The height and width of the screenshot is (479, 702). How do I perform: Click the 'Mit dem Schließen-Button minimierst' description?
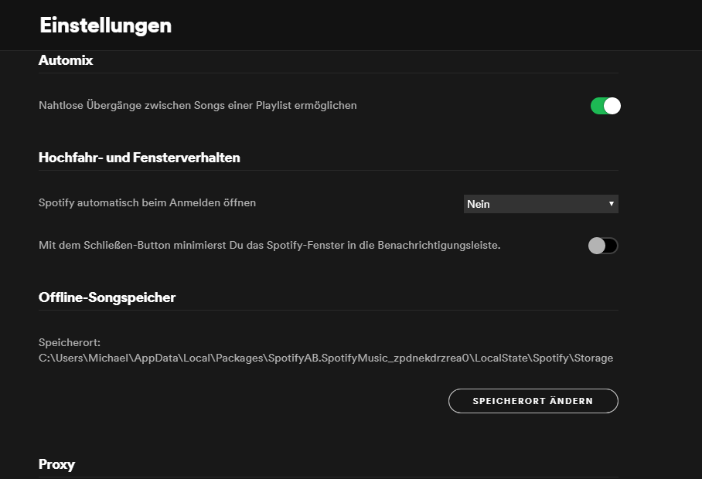(x=269, y=245)
